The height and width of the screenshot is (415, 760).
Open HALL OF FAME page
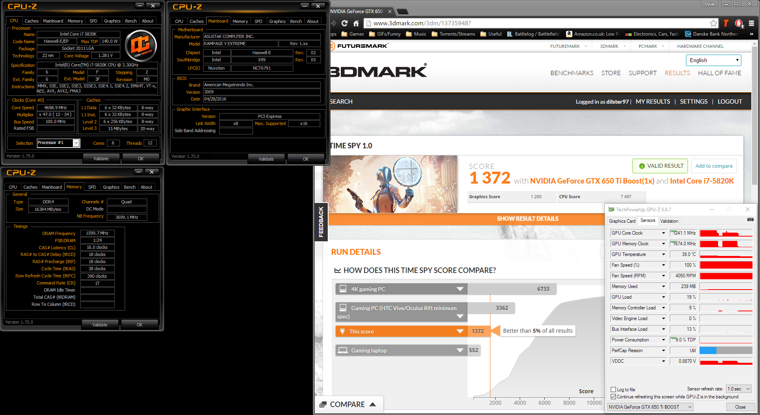pos(719,73)
